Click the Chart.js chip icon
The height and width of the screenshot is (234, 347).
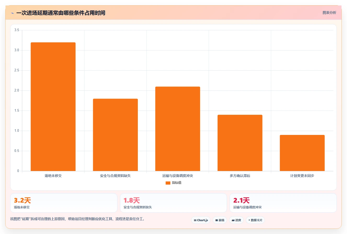tap(195, 220)
